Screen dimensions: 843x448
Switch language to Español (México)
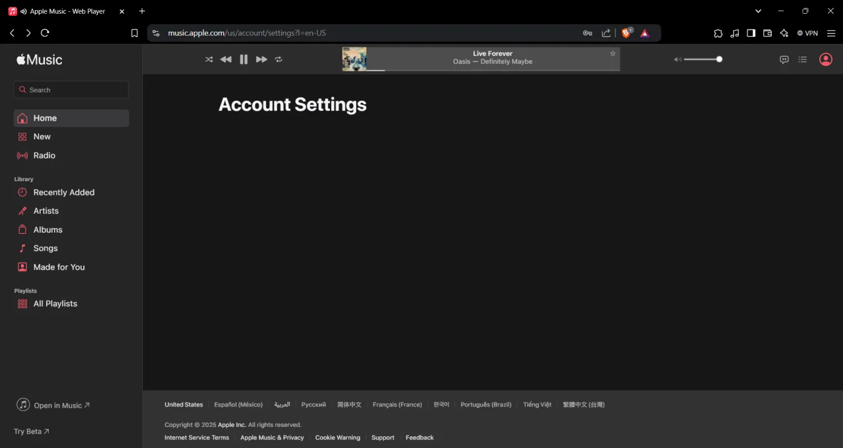click(238, 405)
